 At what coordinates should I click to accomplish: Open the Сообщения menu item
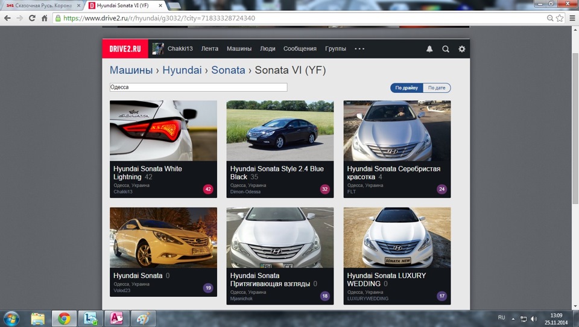click(x=300, y=49)
